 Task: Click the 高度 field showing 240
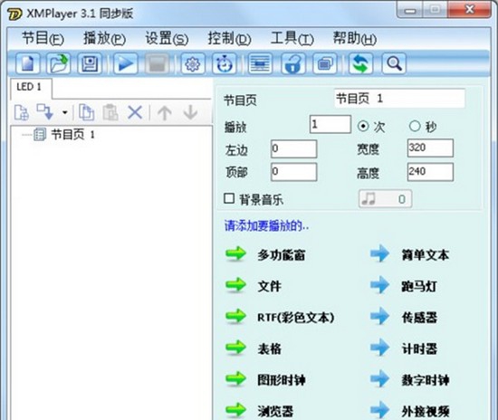430,172
